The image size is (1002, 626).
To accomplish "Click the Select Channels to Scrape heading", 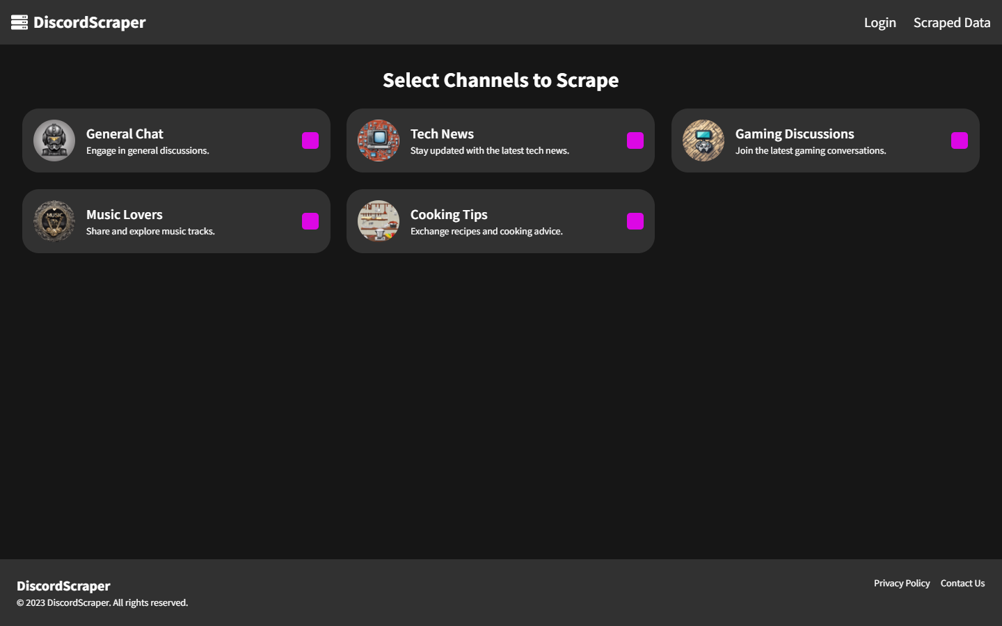I will pyautogui.click(x=500, y=80).
